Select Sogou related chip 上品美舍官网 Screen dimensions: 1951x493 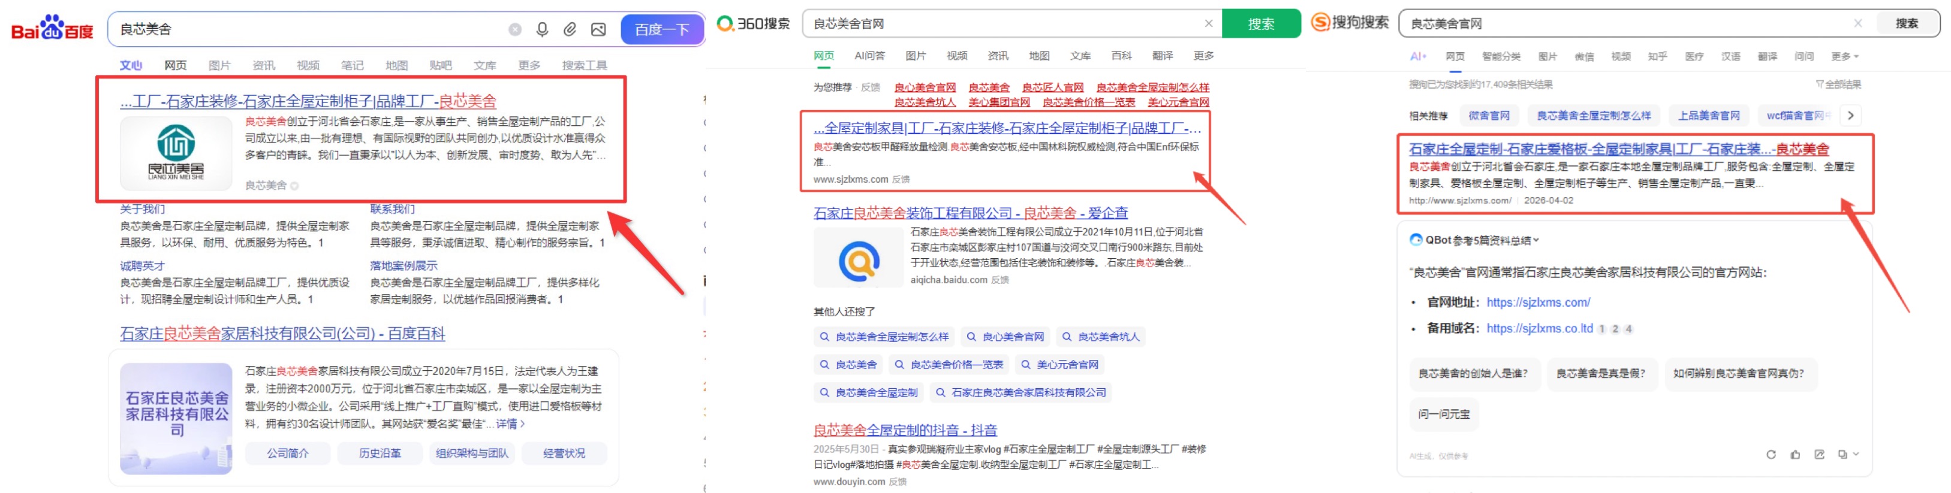pyautogui.click(x=1709, y=116)
